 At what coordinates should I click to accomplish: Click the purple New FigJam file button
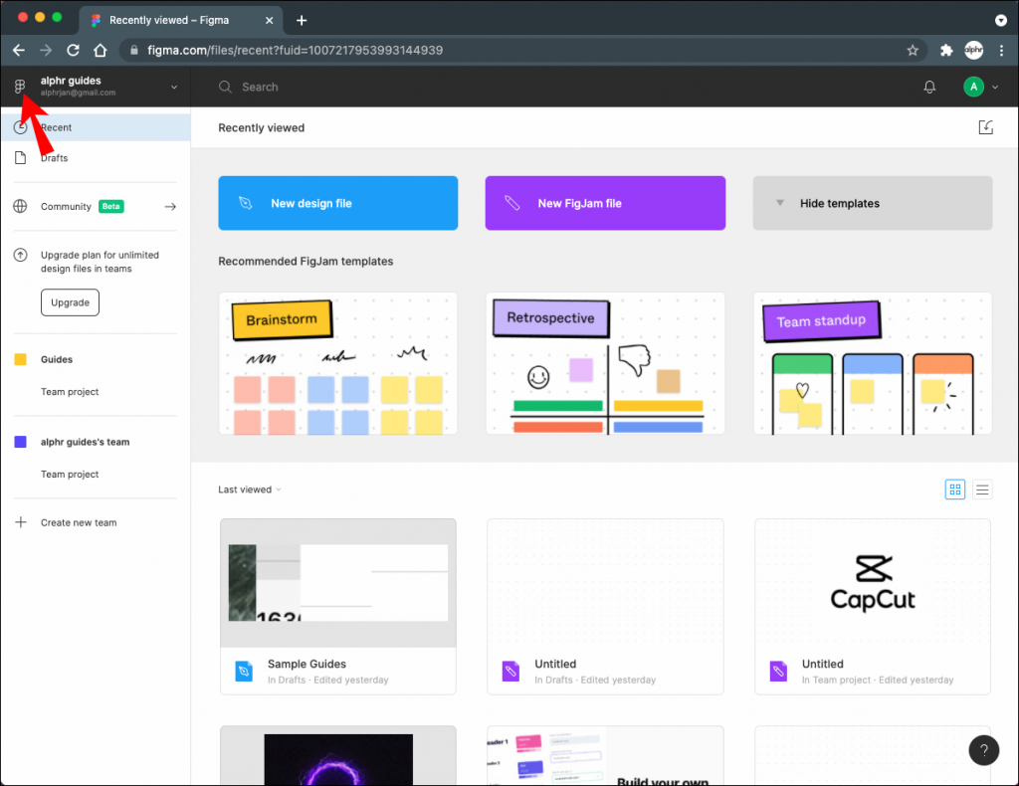(x=605, y=202)
